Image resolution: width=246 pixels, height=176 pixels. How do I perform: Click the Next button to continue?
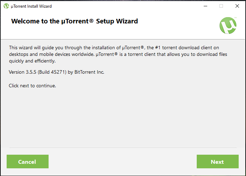pos(218,161)
